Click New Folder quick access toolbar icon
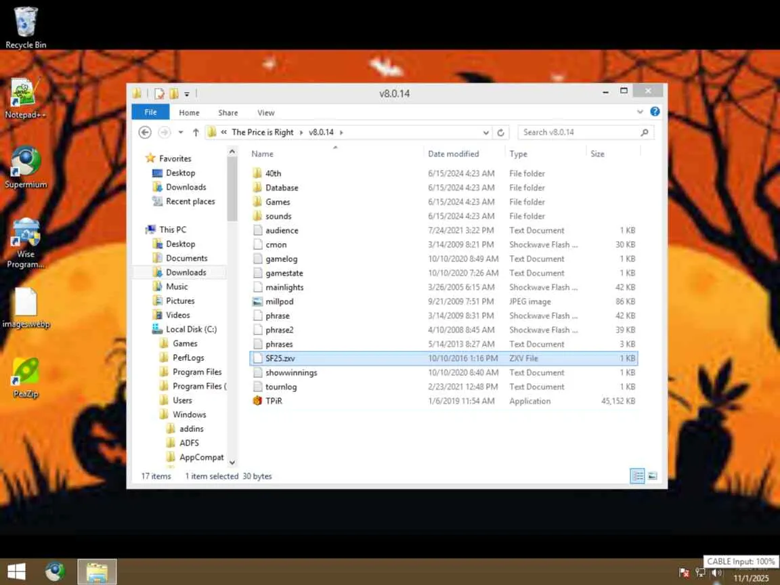780x585 pixels. (173, 93)
